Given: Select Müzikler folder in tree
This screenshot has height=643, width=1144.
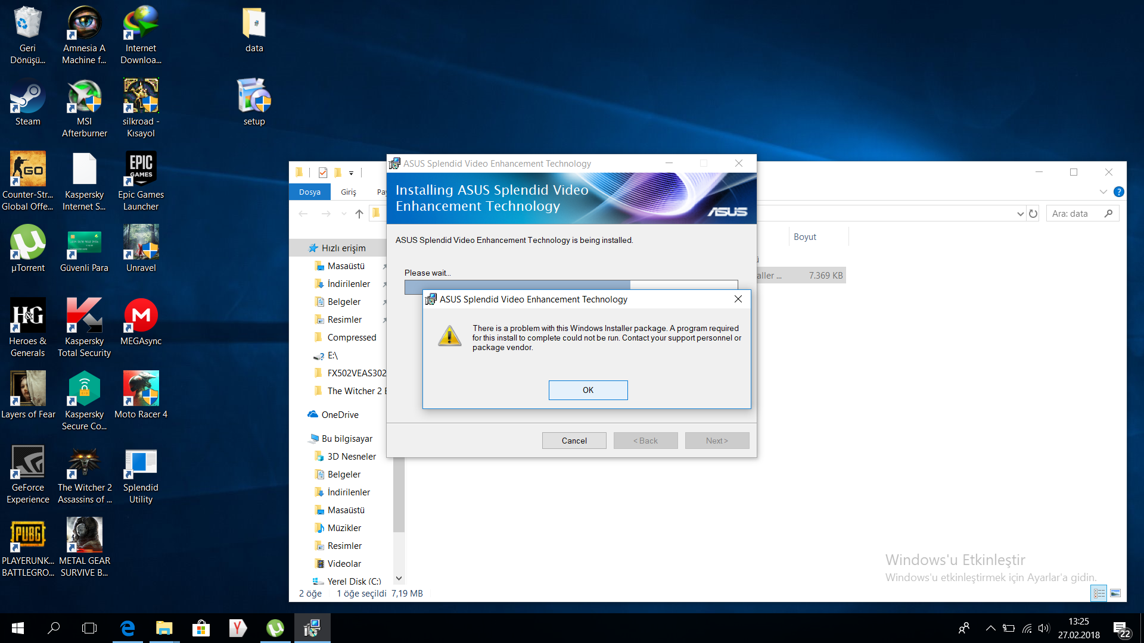Looking at the screenshot, I should pos(344,528).
